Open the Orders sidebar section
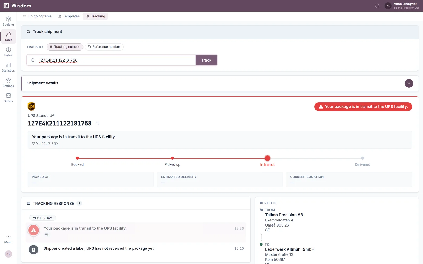Viewport: 423px width, 264px height. tap(8, 98)
